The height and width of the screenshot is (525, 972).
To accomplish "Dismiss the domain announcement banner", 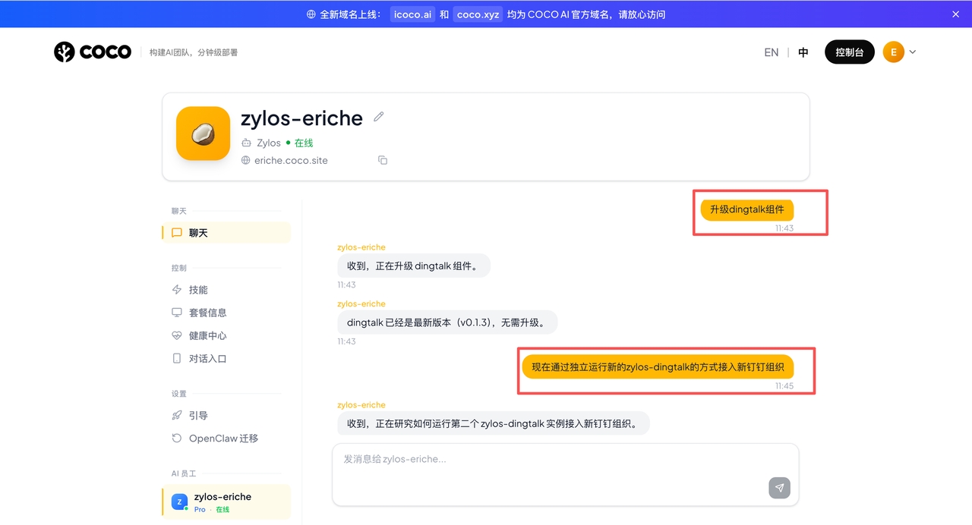I will point(955,14).
